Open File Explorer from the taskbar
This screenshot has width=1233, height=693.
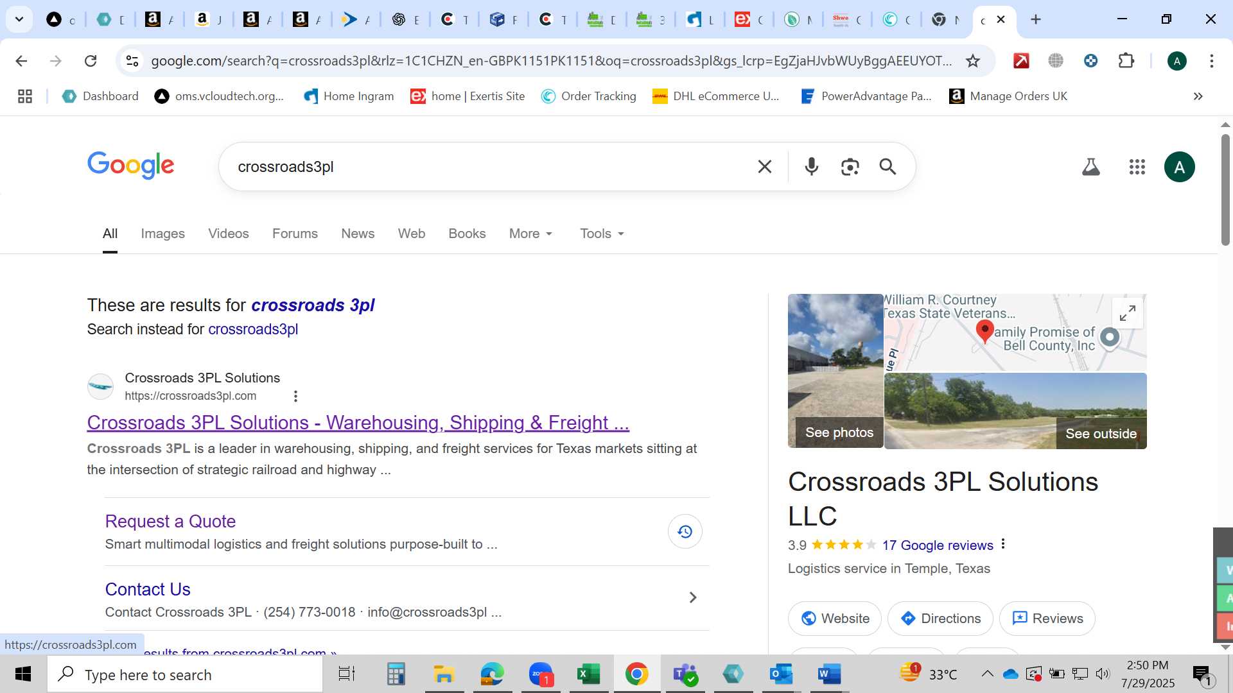coord(444,674)
